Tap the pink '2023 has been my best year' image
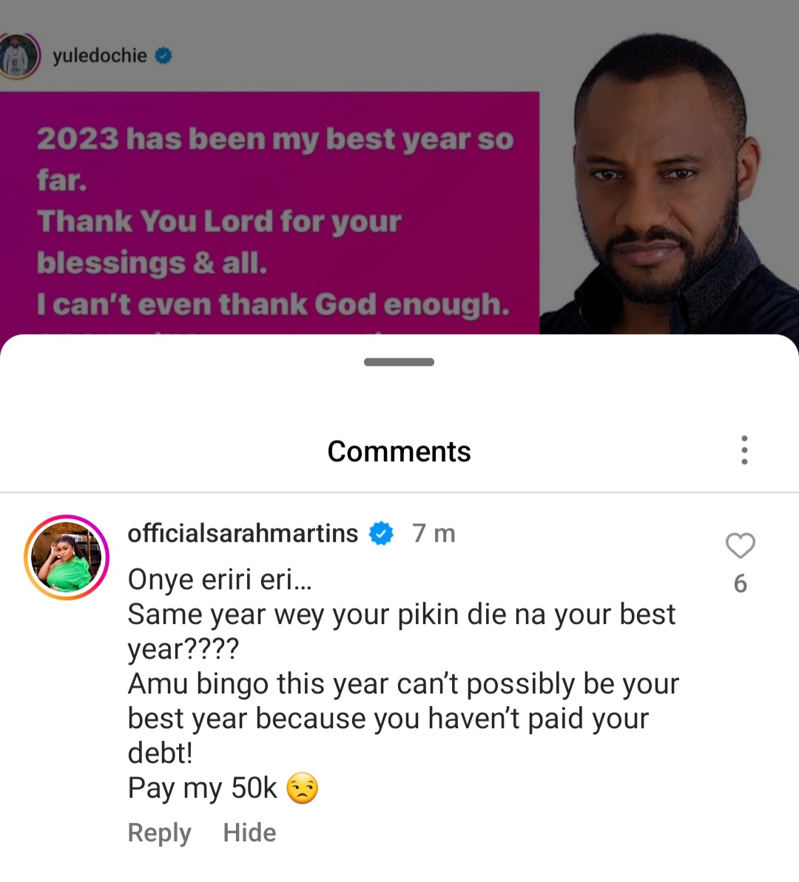The image size is (799, 882). point(270,213)
